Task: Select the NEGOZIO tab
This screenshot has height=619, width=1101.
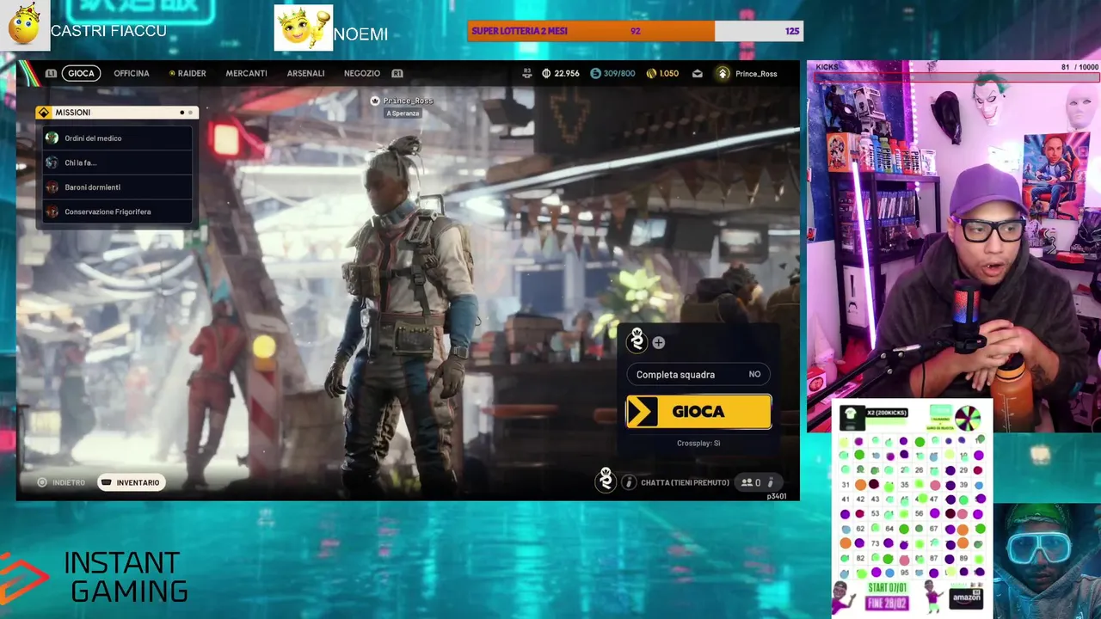Action: click(x=362, y=73)
